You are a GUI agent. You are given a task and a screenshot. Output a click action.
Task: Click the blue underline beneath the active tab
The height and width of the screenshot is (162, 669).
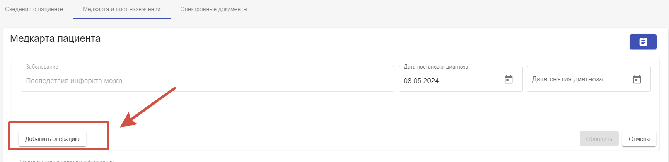click(122, 19)
